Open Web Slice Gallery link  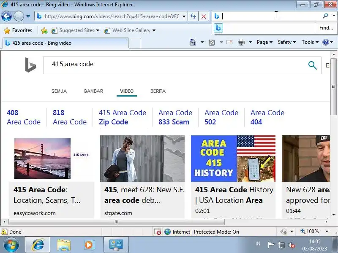(x=128, y=30)
